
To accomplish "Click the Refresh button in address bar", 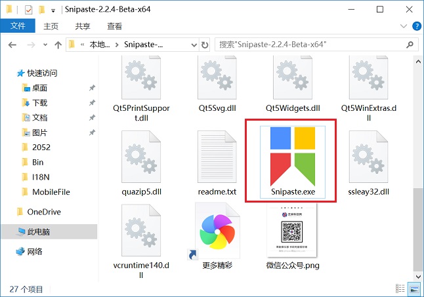I will tap(205, 45).
